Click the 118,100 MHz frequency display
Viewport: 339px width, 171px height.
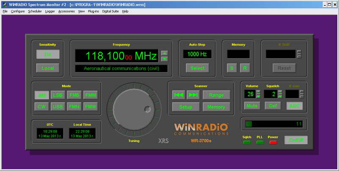pyautogui.click(x=117, y=56)
